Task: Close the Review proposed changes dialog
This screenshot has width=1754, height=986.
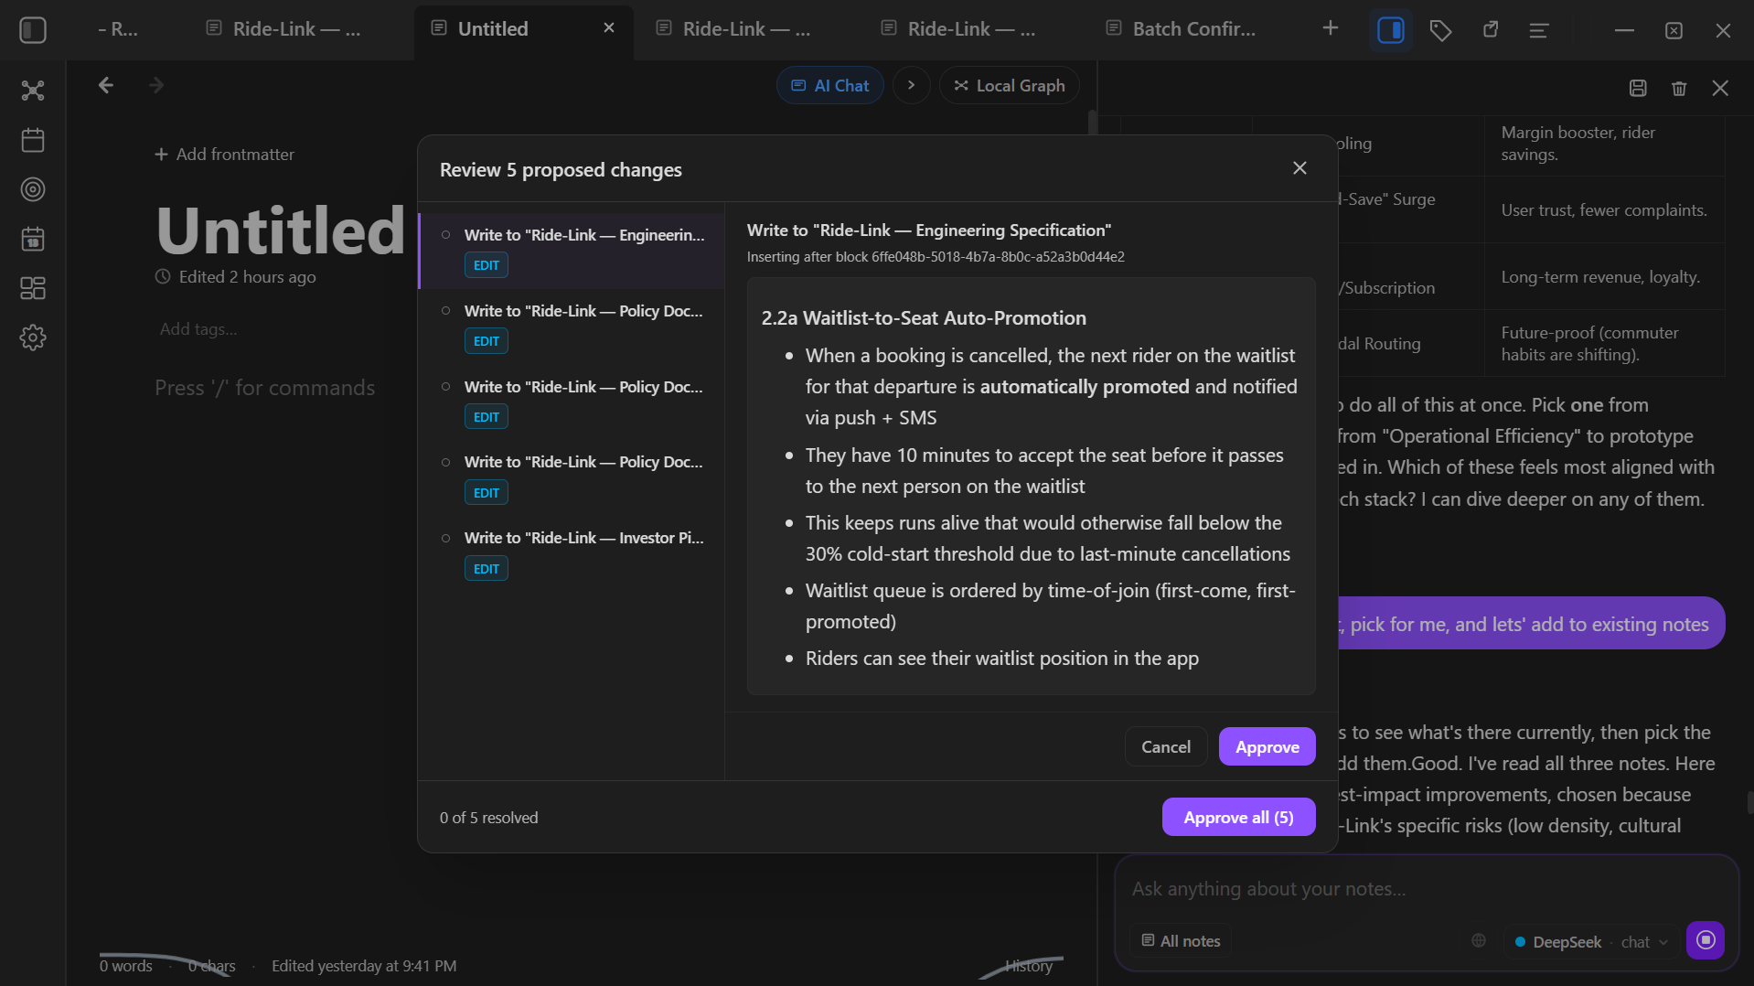Action: 1299,168
